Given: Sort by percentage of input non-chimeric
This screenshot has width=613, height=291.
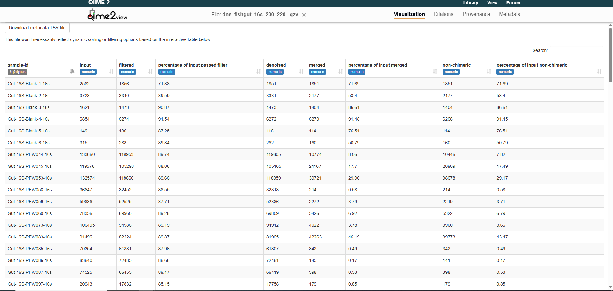Looking at the screenshot, I should point(599,71).
